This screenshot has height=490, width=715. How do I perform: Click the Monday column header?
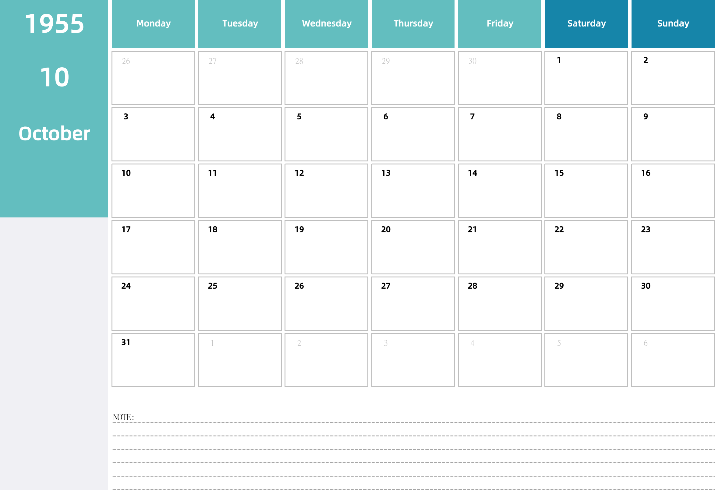153,23
